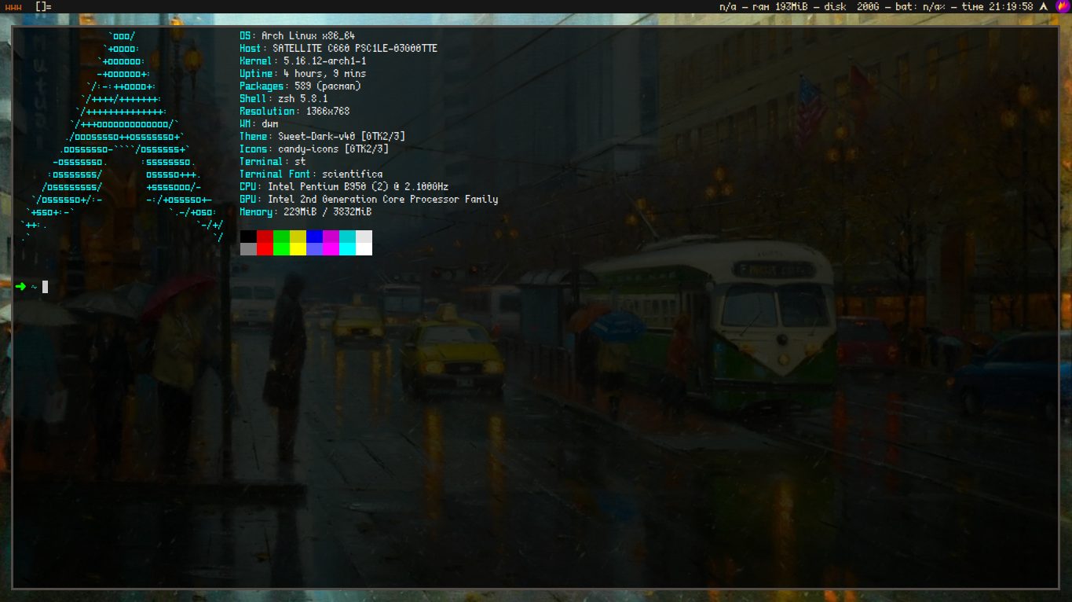Click the orange www tag in the bar
The width and height of the screenshot is (1072, 602).
tap(12, 6)
